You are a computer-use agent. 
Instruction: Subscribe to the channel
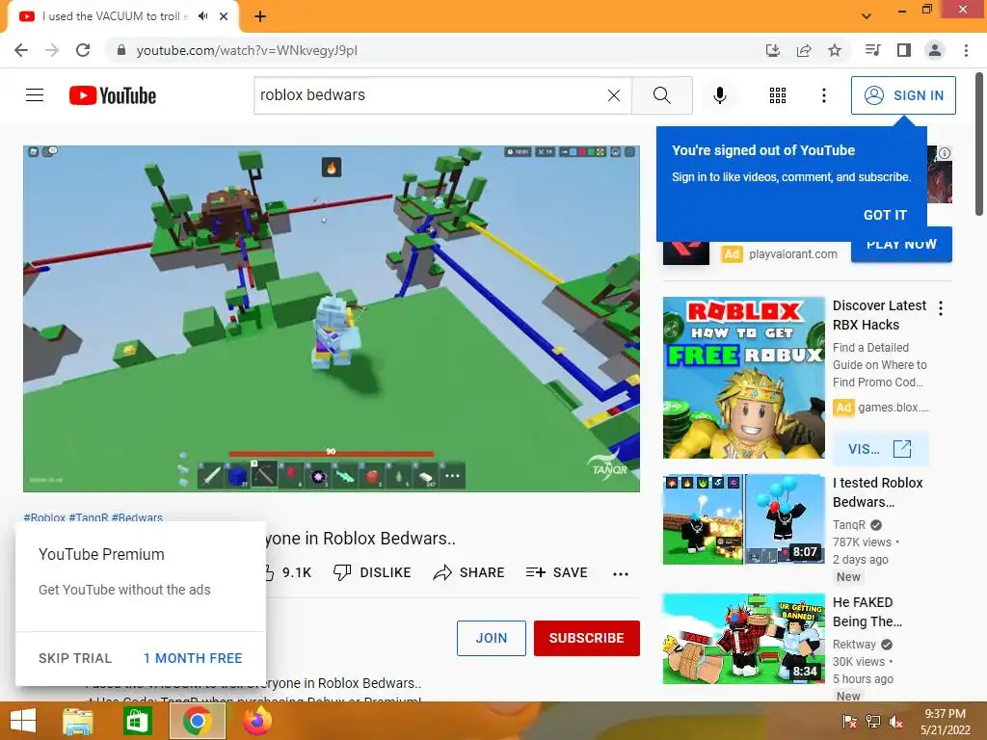pyautogui.click(x=587, y=638)
